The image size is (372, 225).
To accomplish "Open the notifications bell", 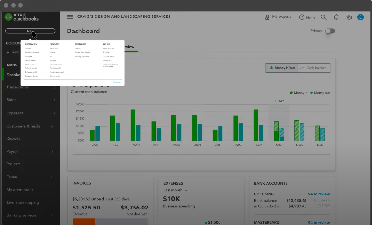I will click(x=336, y=17).
